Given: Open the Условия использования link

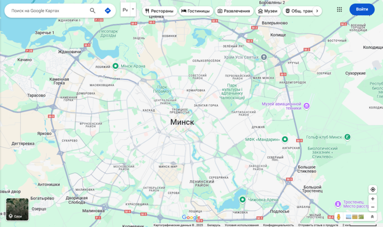Looking at the screenshot, I should (x=242, y=225).
